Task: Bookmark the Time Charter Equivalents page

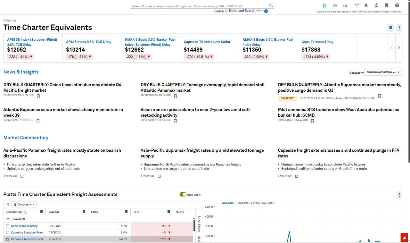Action: [x=390, y=28]
